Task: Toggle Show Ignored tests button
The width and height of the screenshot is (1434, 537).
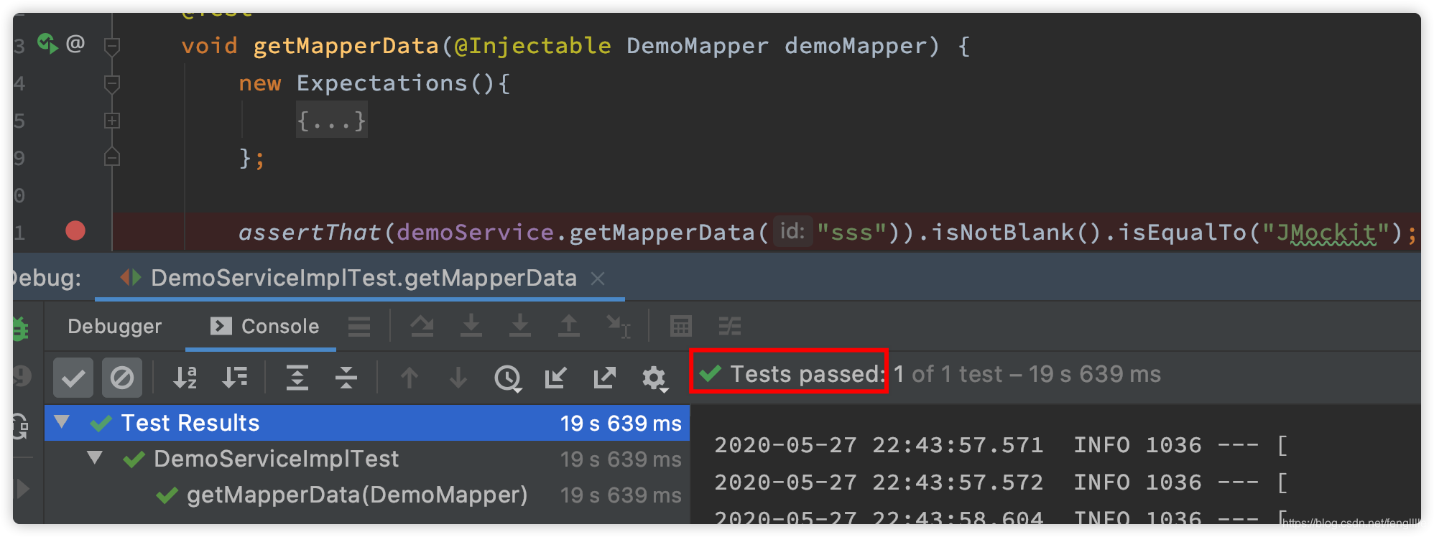Action: coord(122,378)
